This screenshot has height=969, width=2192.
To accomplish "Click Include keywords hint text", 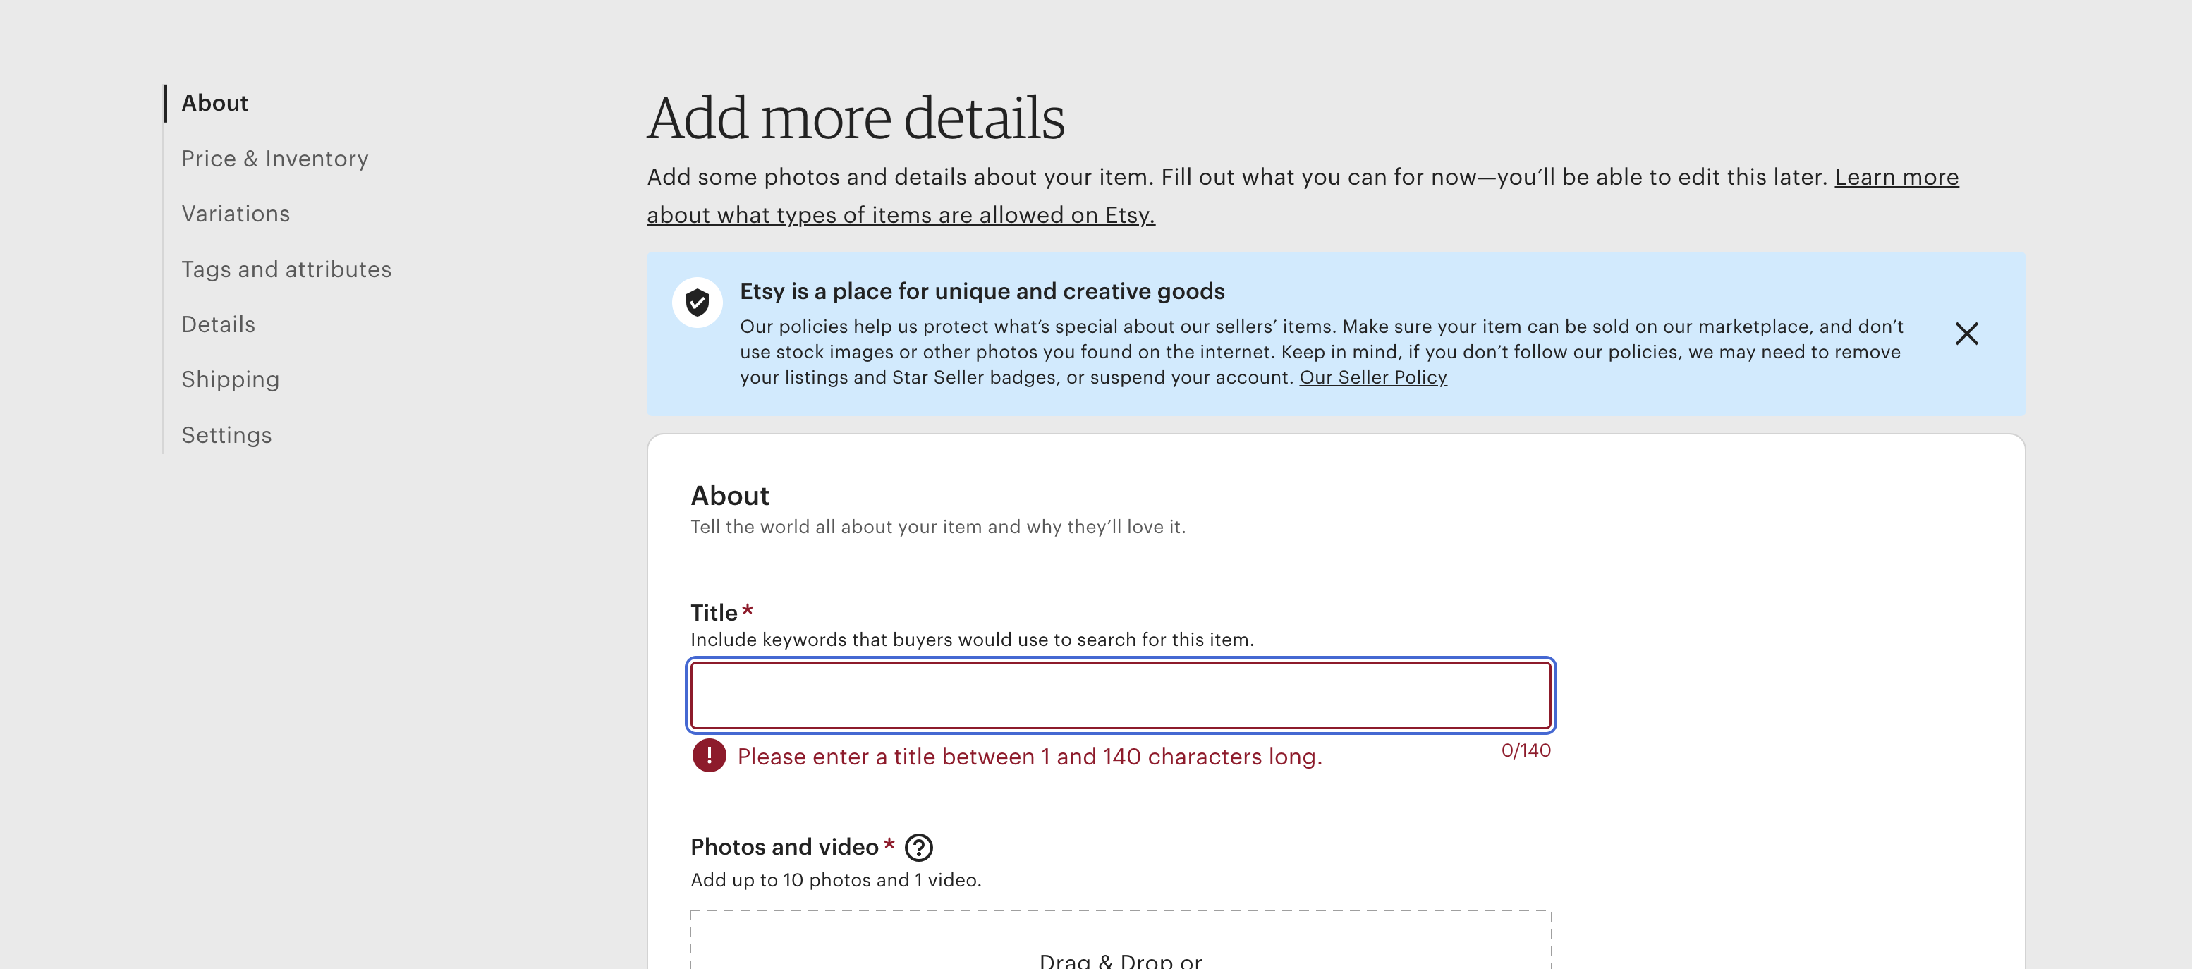I will coord(972,640).
